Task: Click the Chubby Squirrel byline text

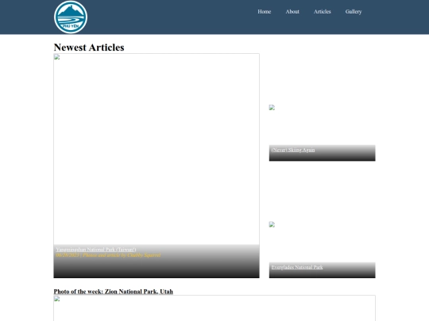Action: (108, 255)
